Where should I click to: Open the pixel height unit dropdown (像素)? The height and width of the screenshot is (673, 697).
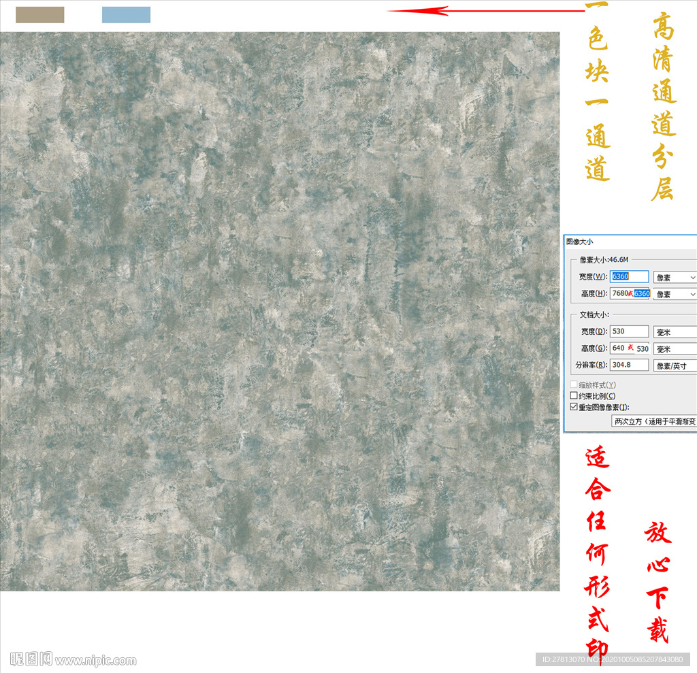(x=675, y=294)
